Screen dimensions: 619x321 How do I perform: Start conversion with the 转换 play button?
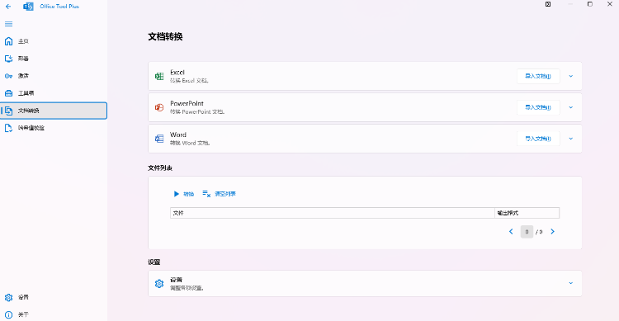(x=183, y=194)
